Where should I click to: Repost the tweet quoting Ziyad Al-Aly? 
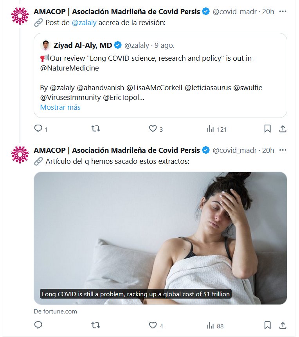pos(95,129)
